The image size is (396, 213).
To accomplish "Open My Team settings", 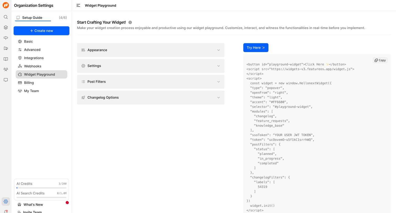I will (41, 91).
